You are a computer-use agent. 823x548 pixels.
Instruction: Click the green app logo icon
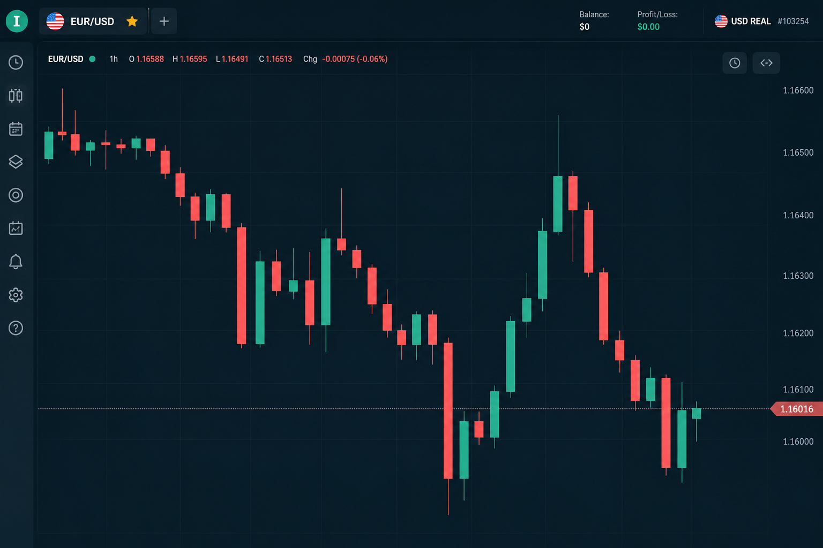point(17,21)
